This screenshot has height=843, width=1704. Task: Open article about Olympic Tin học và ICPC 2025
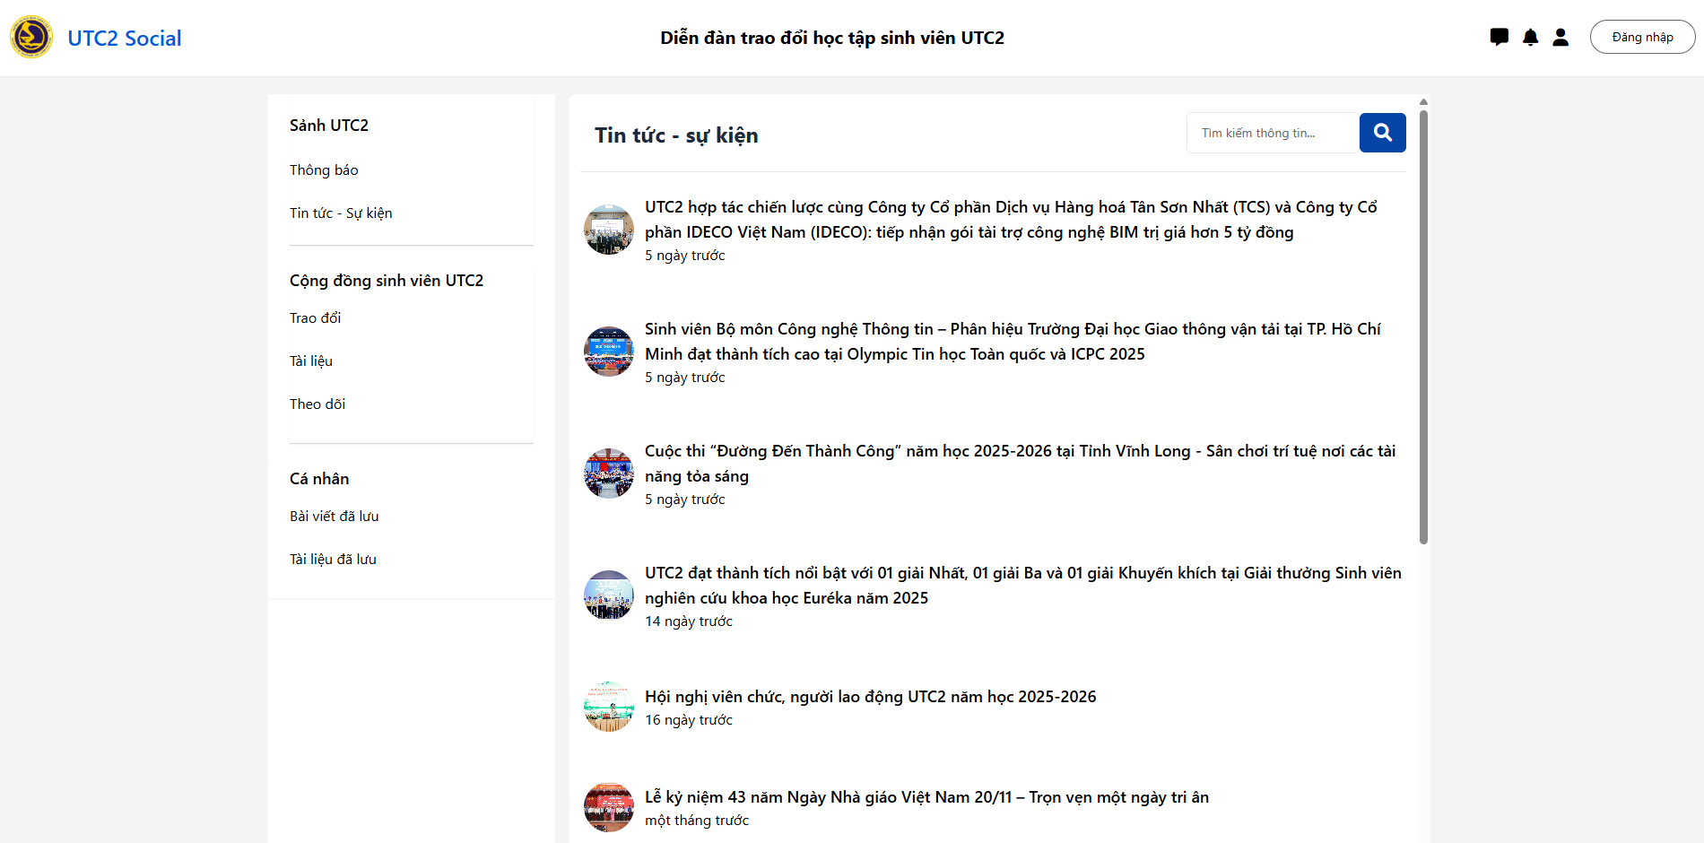coord(1012,341)
